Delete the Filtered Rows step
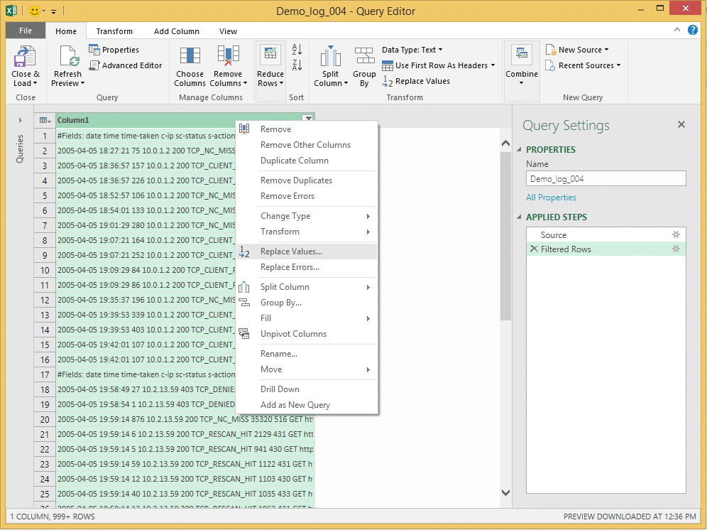The image size is (707, 530). (534, 249)
